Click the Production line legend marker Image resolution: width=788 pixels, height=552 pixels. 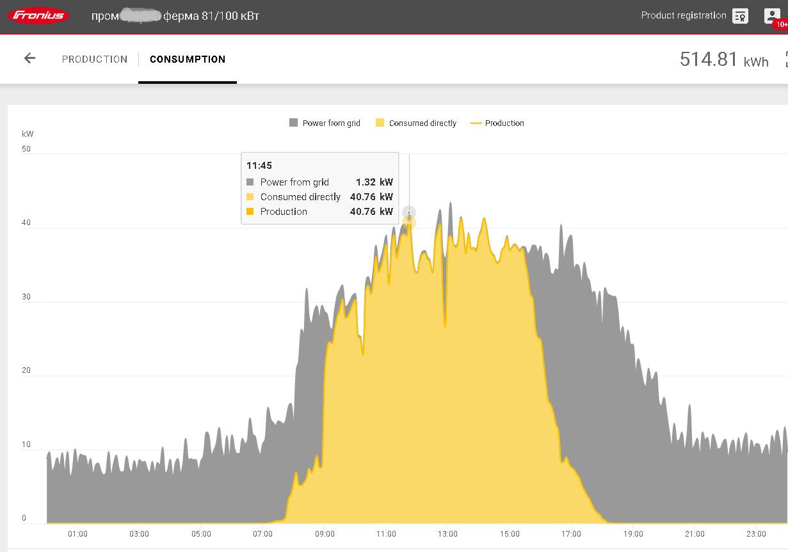tap(476, 123)
